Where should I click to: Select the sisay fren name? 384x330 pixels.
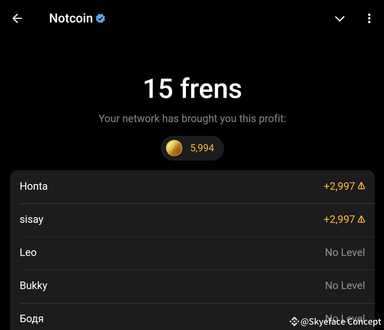coord(32,219)
